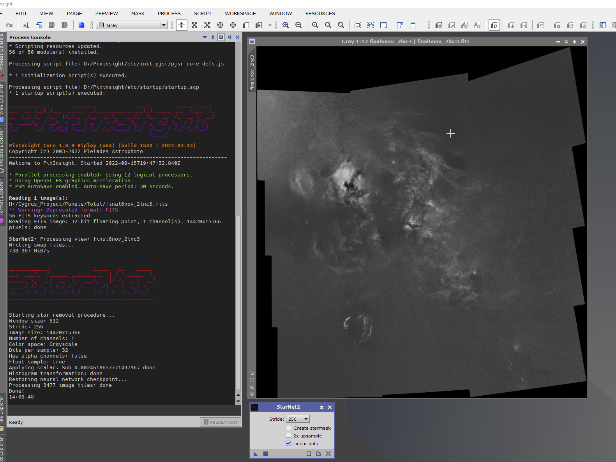Uncheck the Linear data checkbox
Viewport: 616px width, 462px height.
(x=289, y=443)
